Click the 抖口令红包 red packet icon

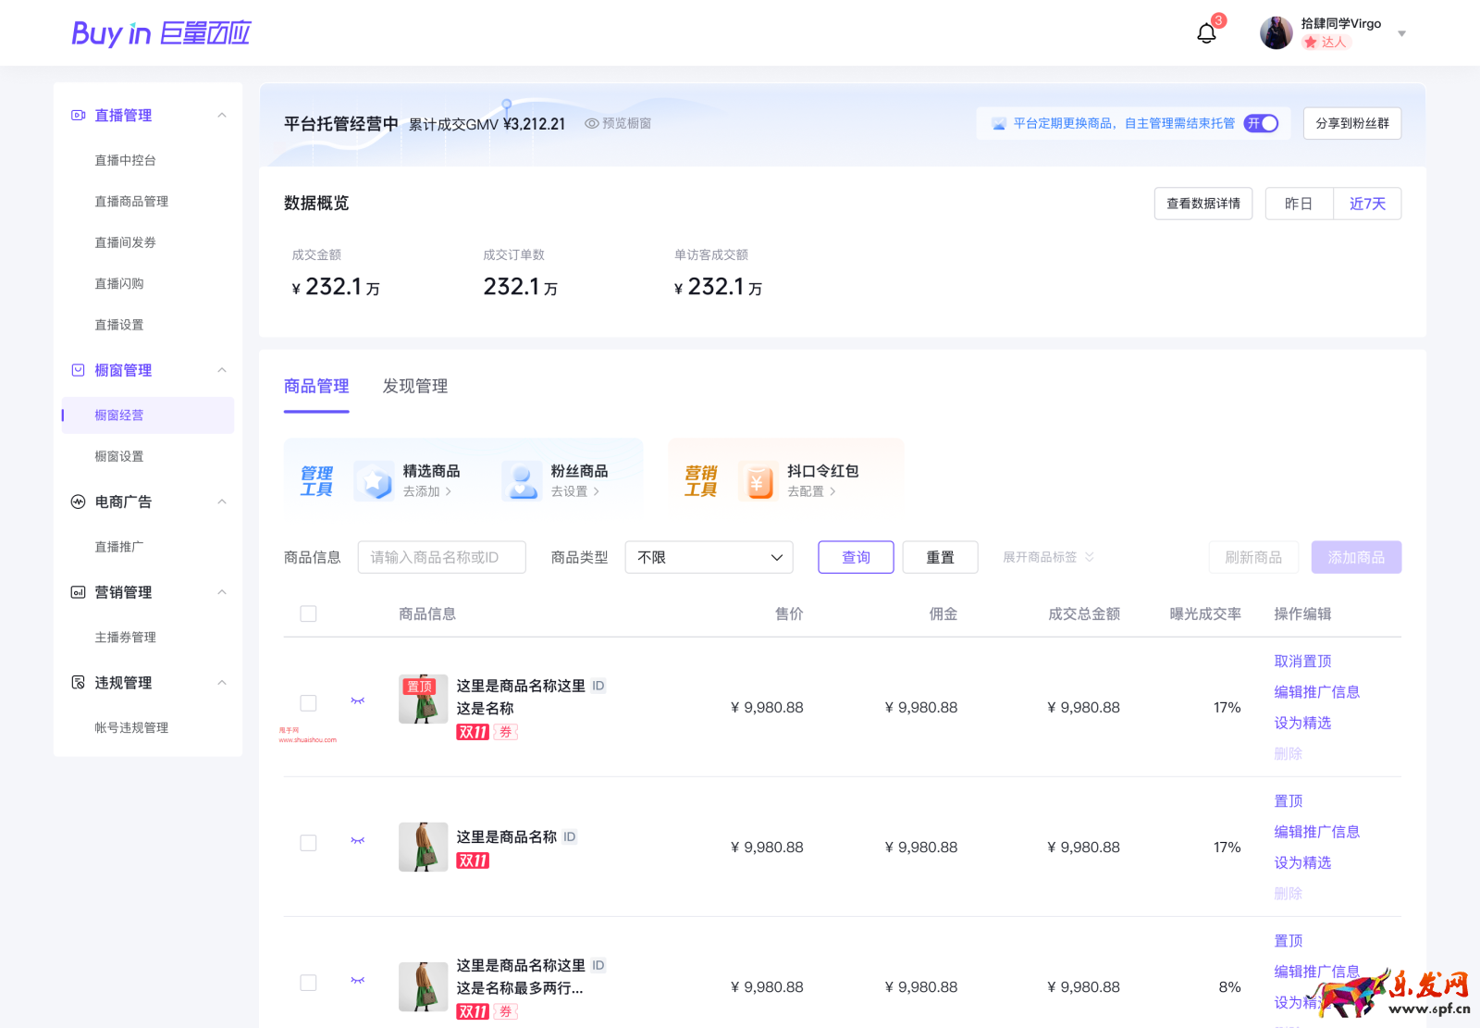pos(758,480)
